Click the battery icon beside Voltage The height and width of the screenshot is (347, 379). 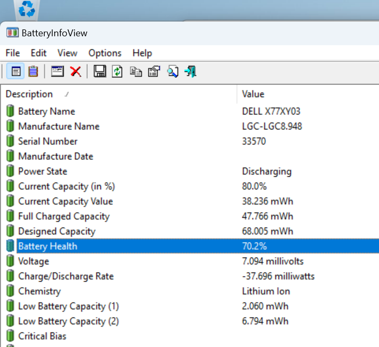[10, 261]
